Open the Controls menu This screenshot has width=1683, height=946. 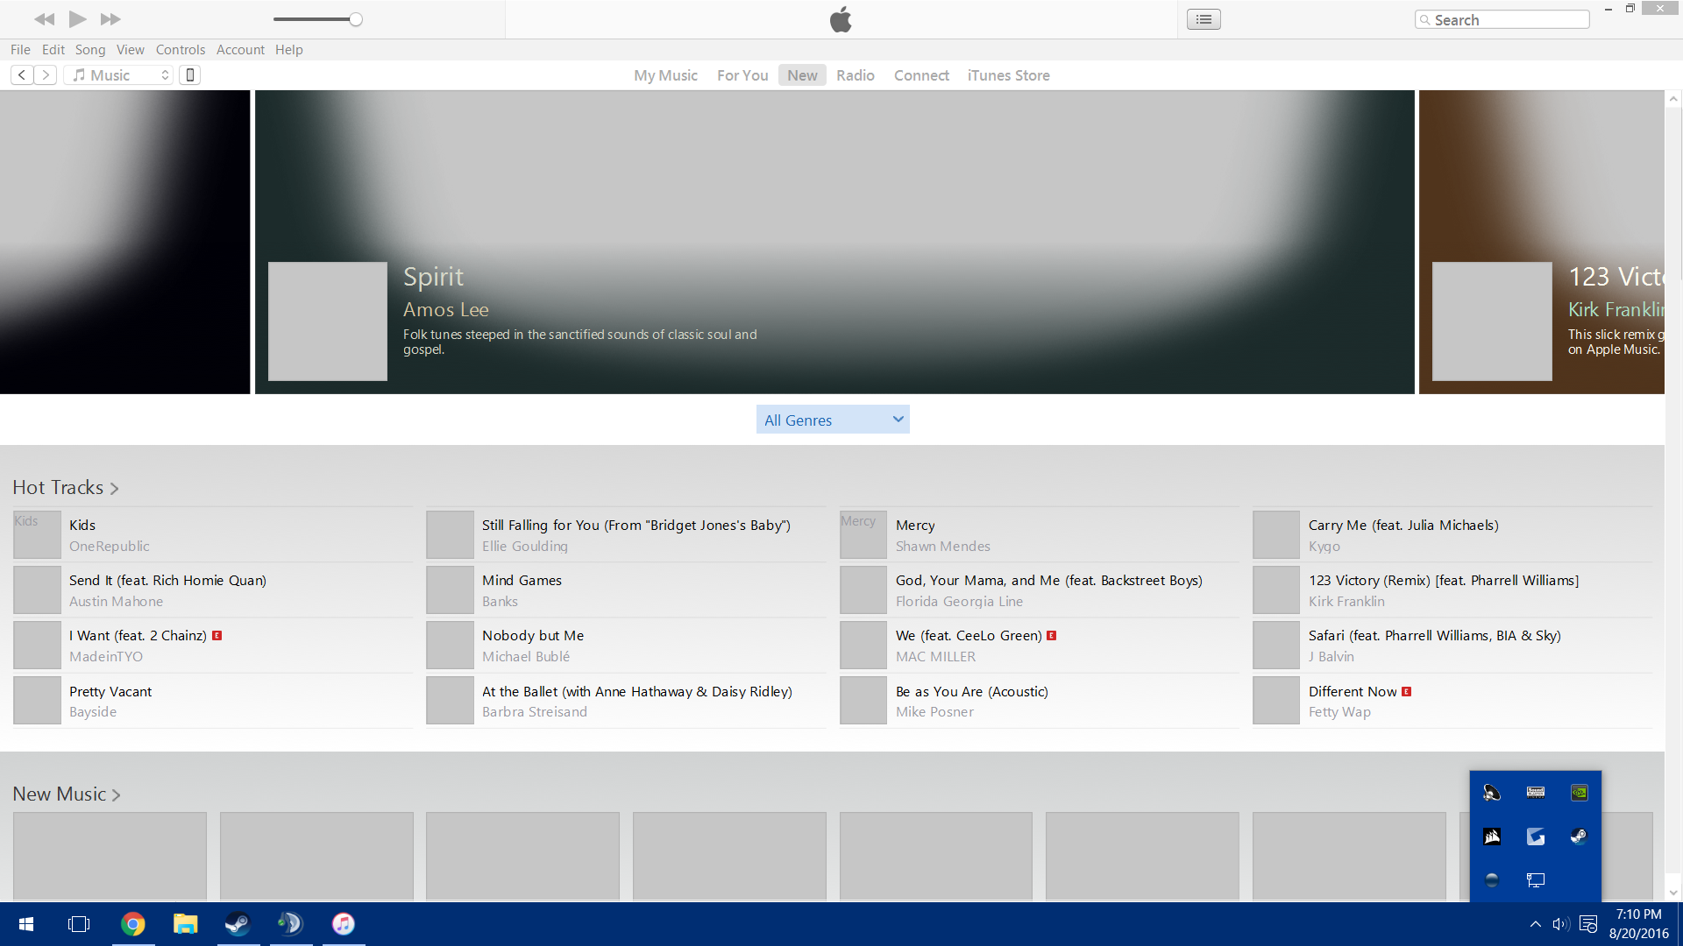coord(180,50)
